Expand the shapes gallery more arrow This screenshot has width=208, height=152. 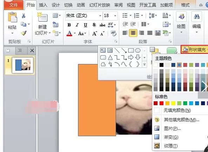coord(144,65)
